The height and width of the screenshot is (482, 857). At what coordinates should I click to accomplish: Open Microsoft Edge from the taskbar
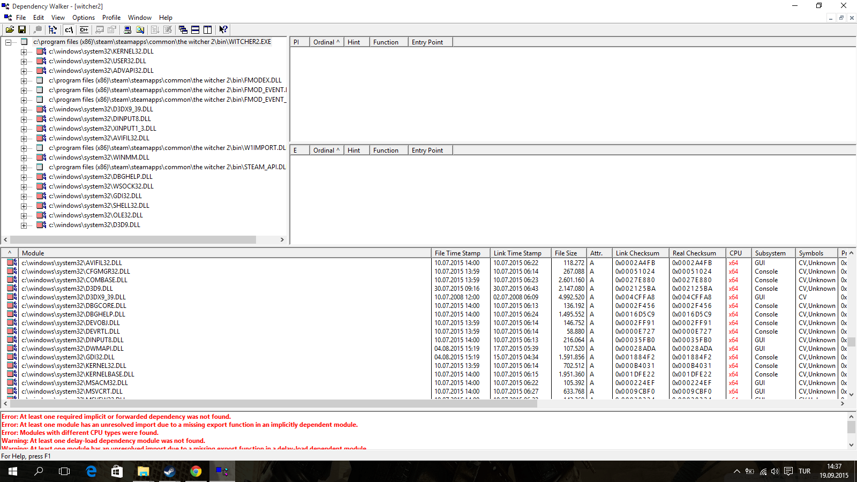(x=91, y=471)
